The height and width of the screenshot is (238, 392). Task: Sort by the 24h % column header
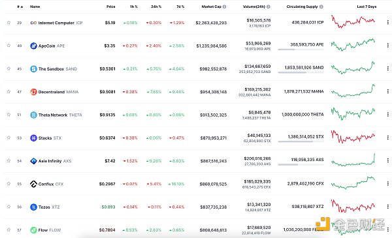click(x=156, y=7)
